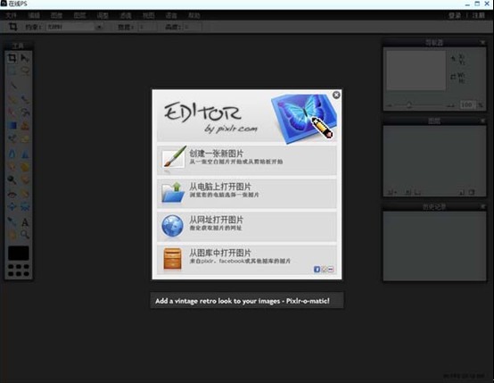This screenshot has width=494, height=383.
Task: Choose 创建一张新图片 create new image
Action: click(247, 160)
